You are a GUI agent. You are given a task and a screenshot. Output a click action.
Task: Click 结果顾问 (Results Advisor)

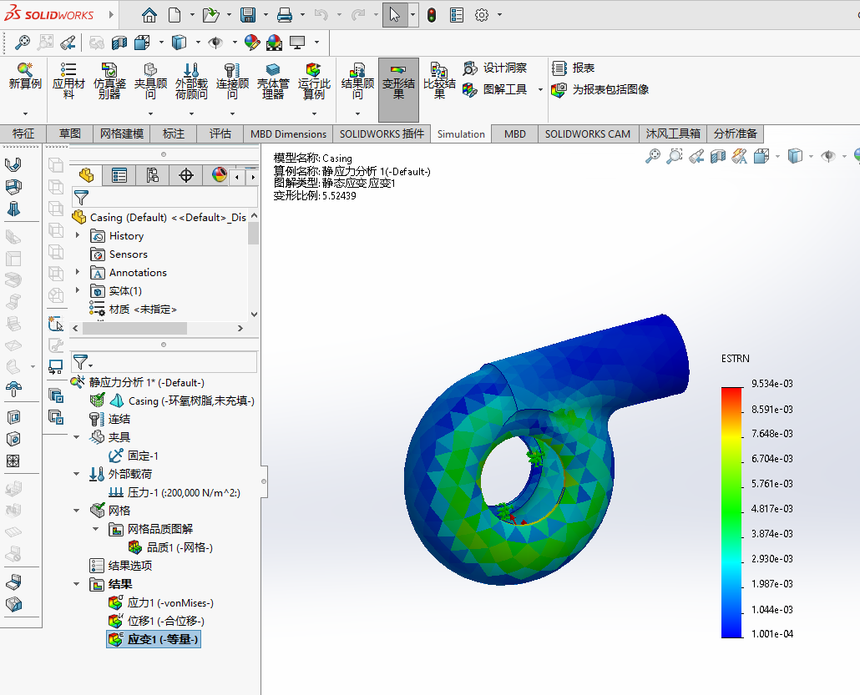357,81
